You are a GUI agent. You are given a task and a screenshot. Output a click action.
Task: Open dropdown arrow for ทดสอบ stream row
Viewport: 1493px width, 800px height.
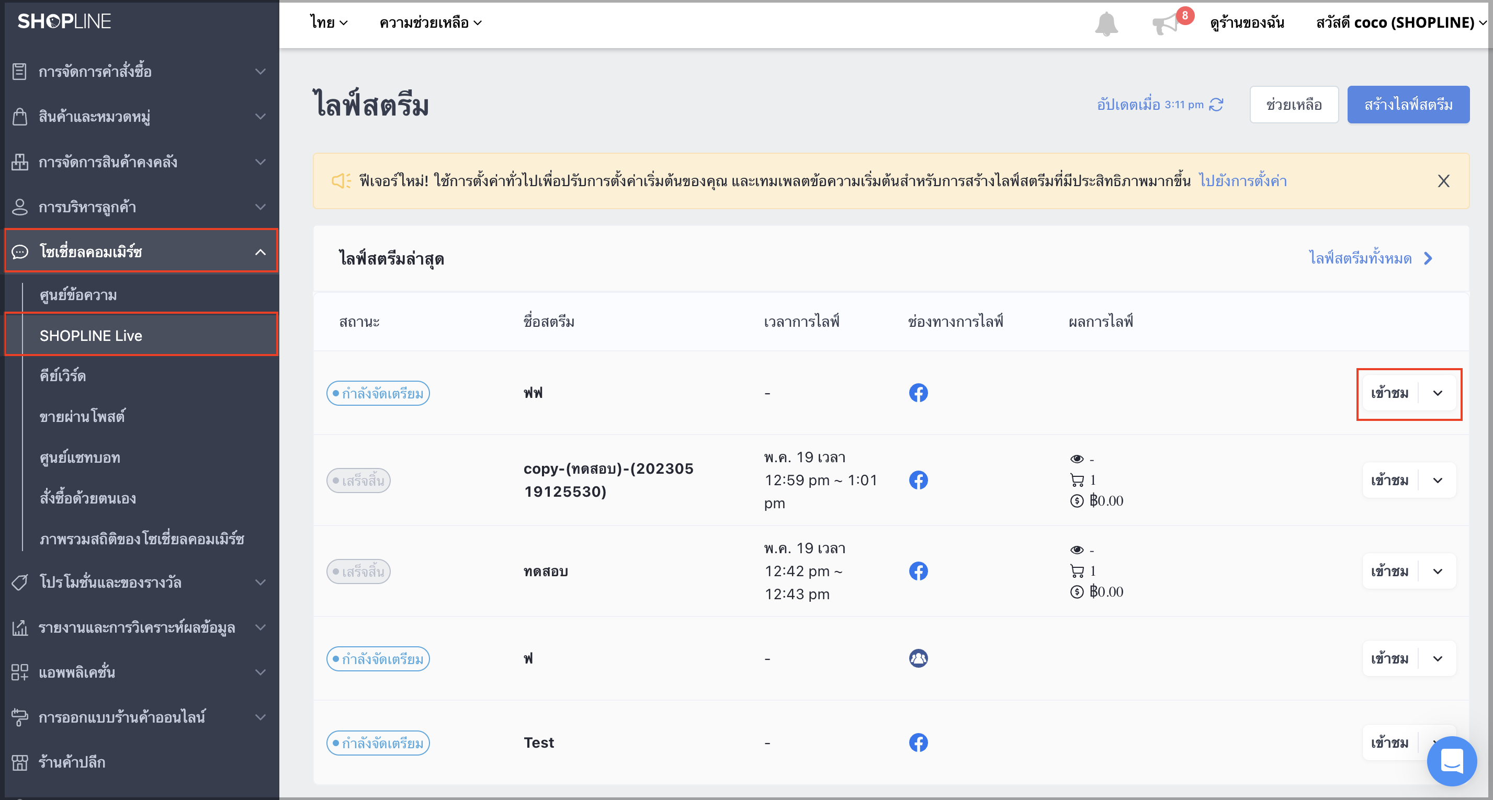(1438, 571)
